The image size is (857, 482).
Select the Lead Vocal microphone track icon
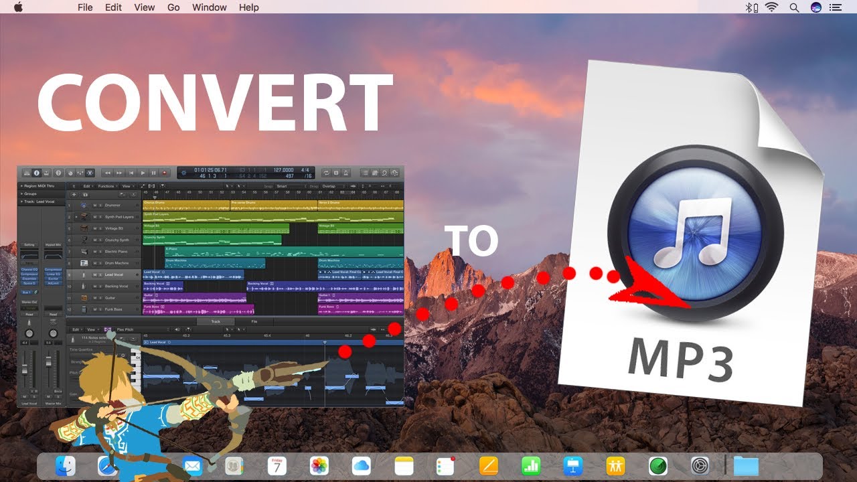84,274
